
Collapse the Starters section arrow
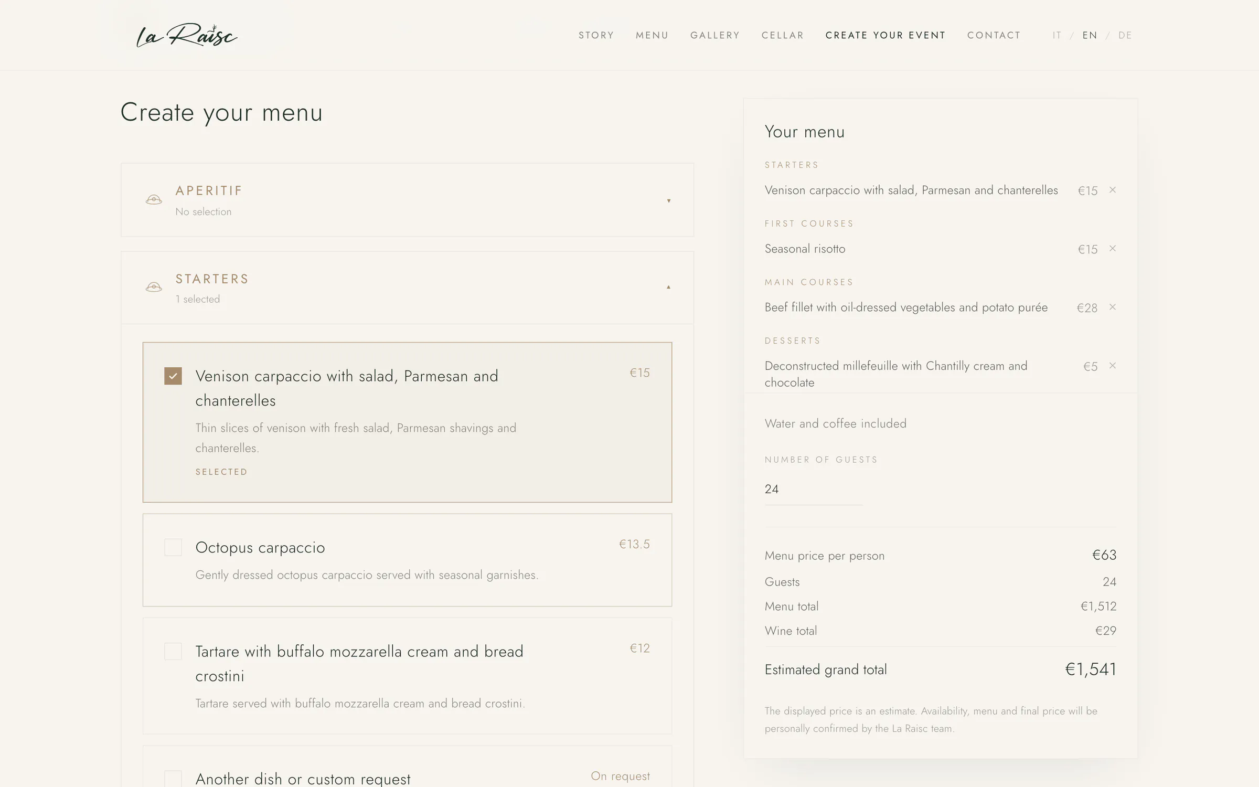tap(668, 287)
